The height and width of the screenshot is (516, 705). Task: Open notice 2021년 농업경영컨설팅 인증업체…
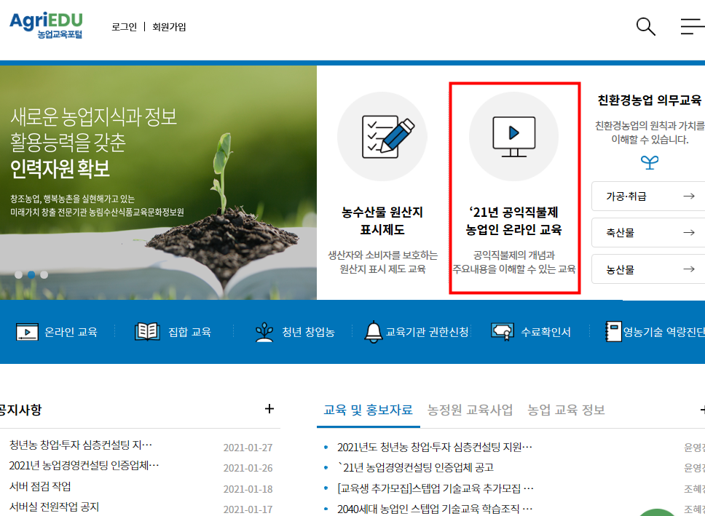click(84, 465)
